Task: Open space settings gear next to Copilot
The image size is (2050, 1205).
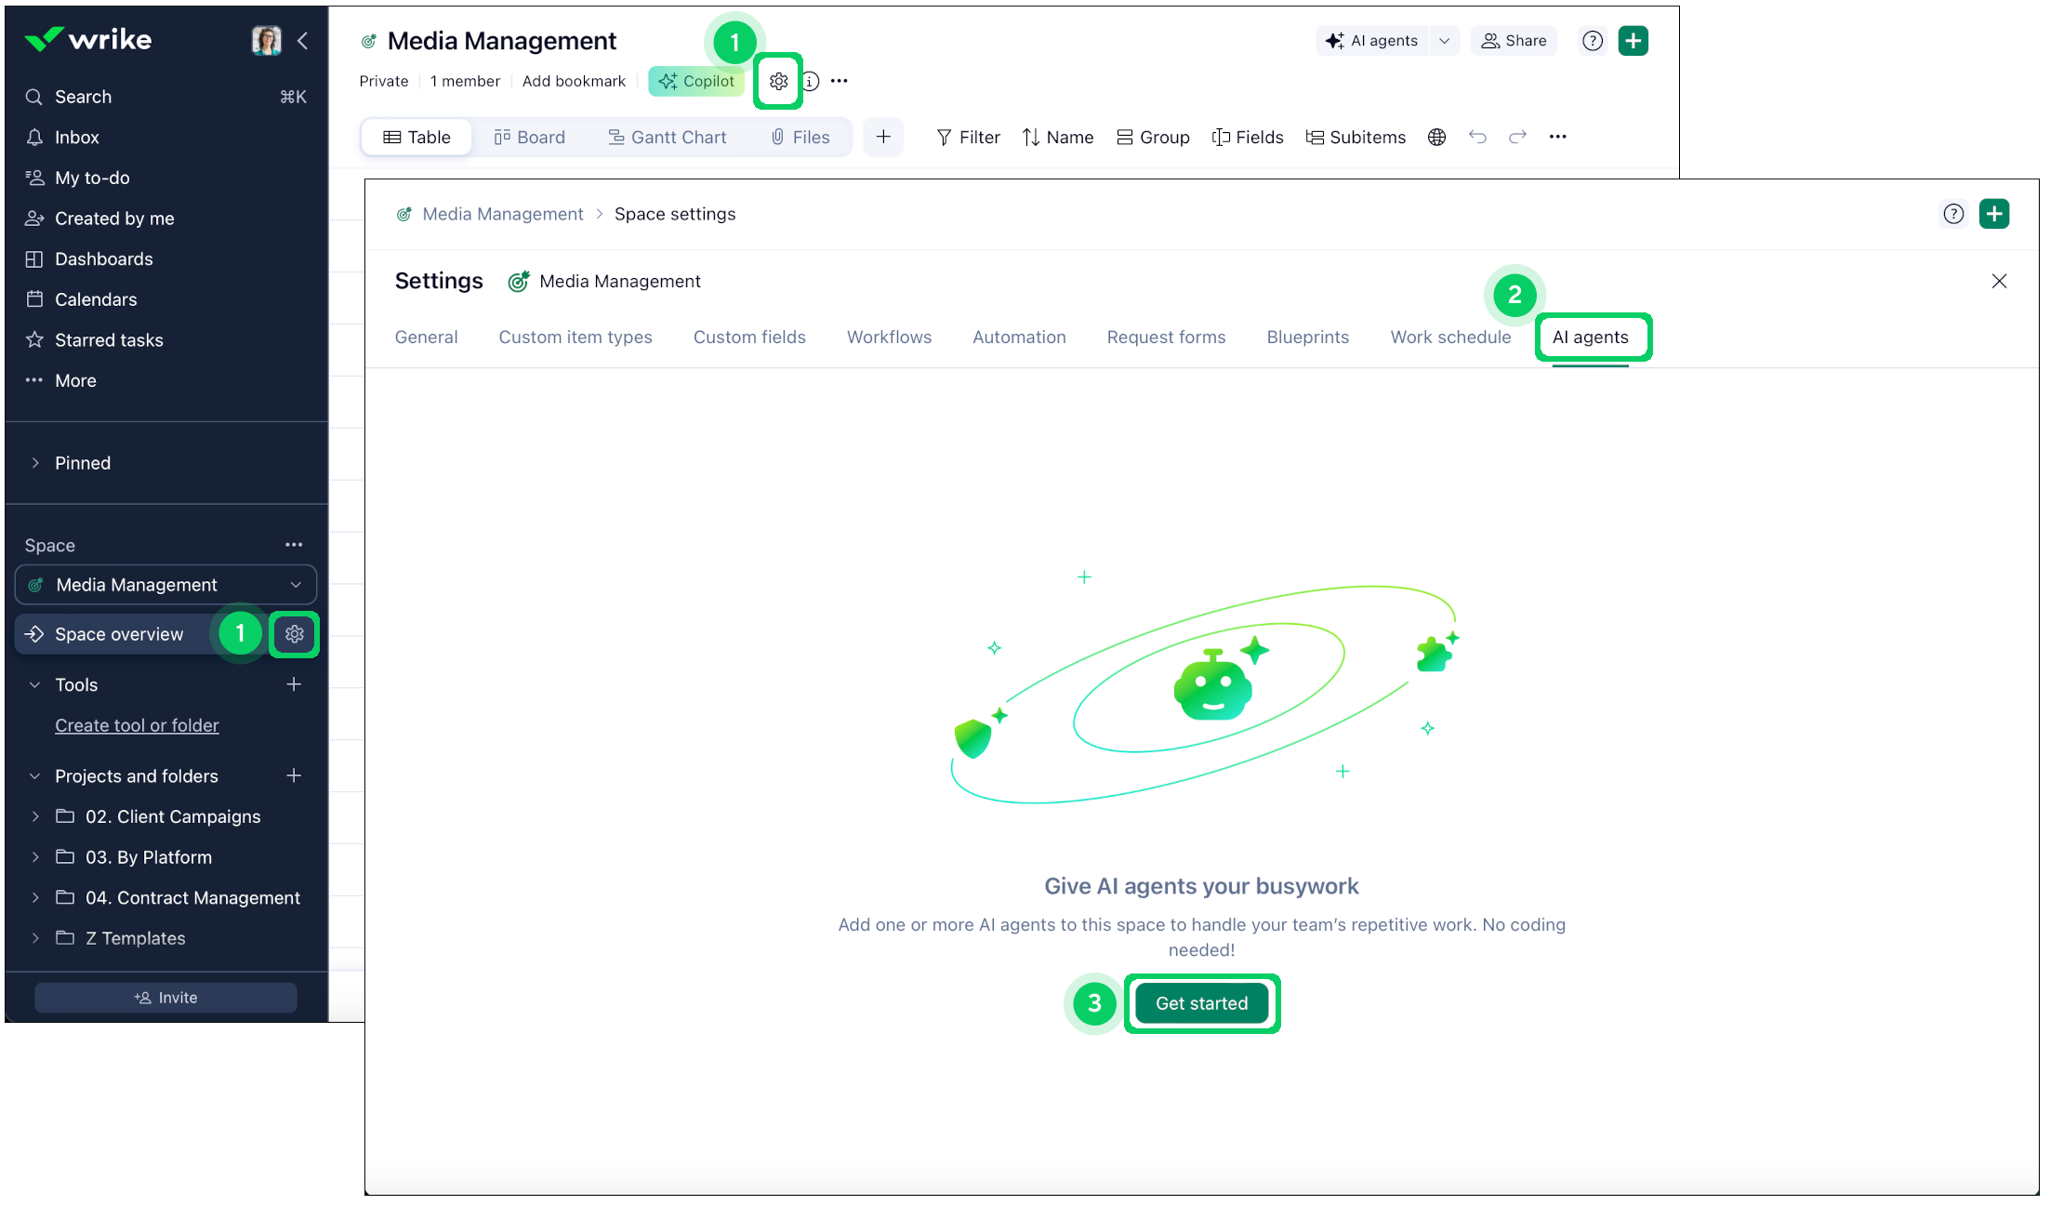Action: tap(778, 81)
